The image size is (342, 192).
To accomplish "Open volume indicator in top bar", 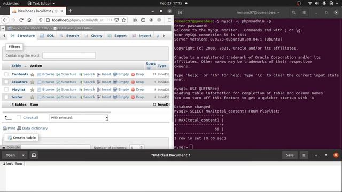I will pyautogui.click(x=317, y=3).
